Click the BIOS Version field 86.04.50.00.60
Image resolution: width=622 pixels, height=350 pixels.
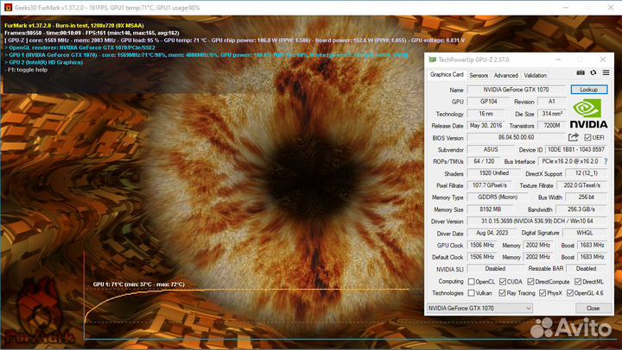coord(516,137)
